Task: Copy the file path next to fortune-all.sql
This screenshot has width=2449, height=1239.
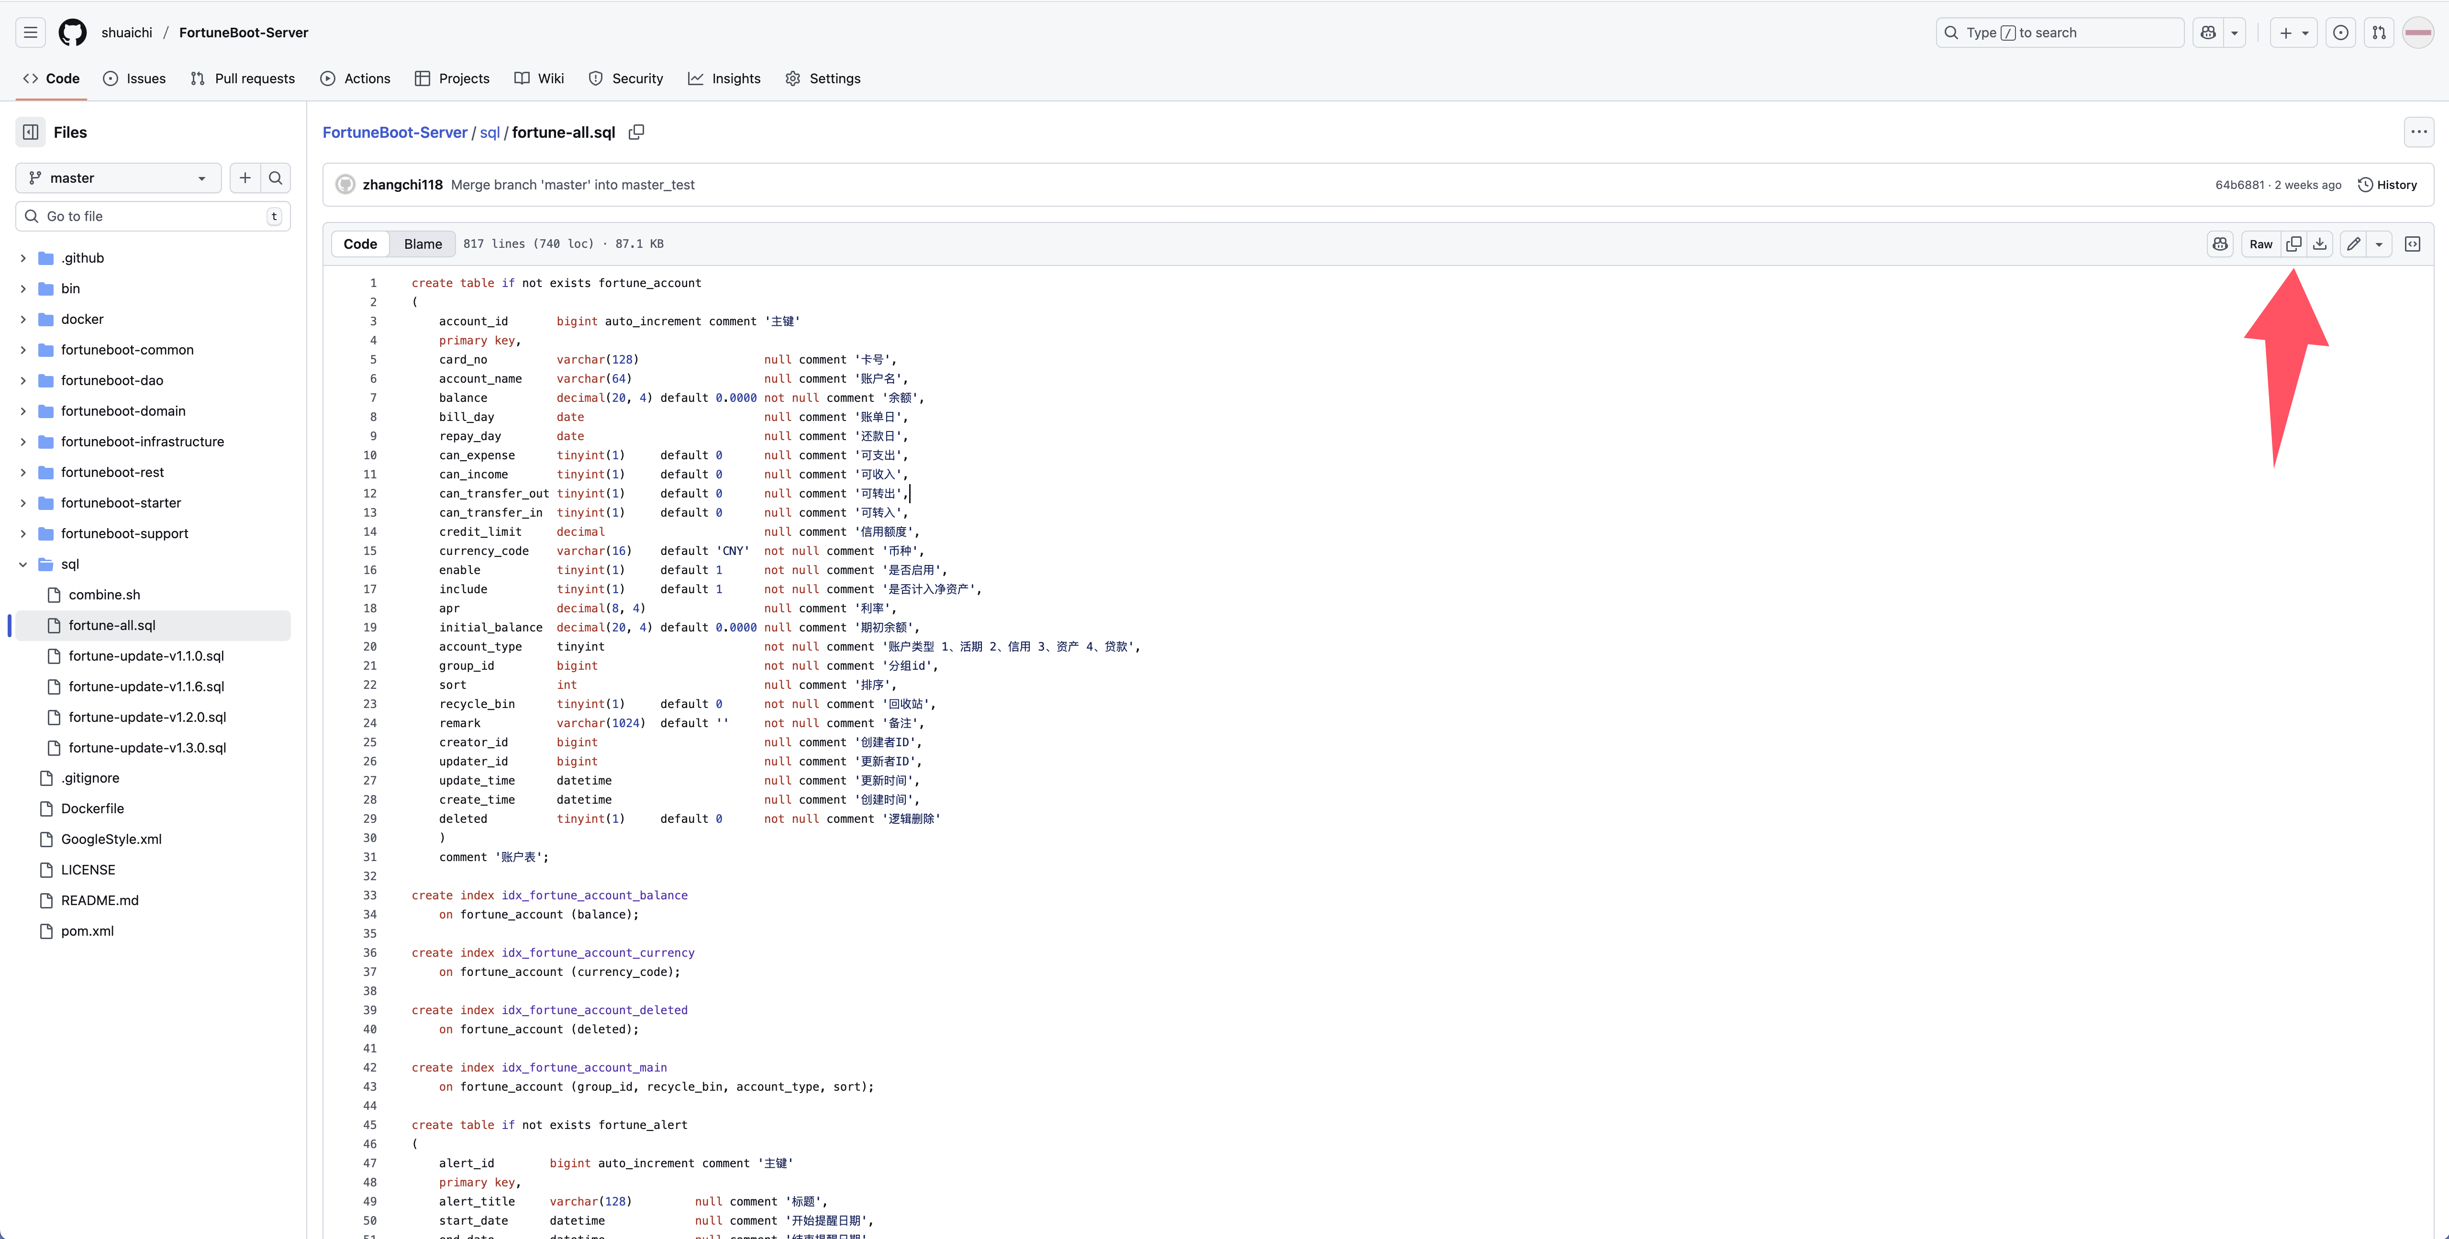Action: [x=636, y=132]
